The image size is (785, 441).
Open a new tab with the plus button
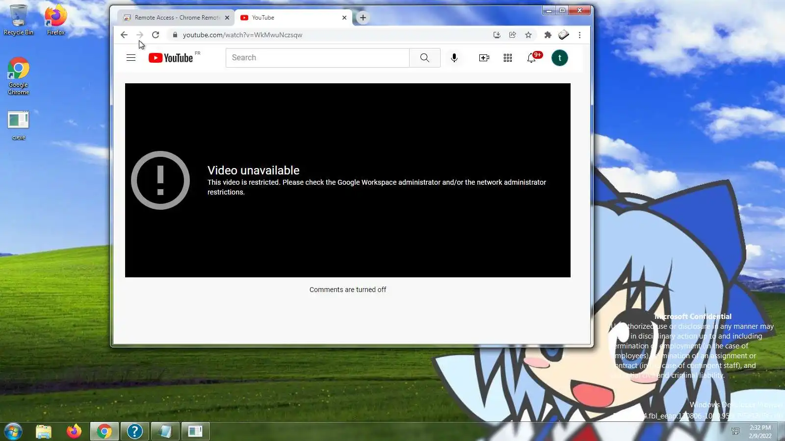[x=363, y=18]
